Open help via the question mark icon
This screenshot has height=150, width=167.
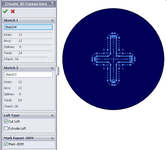coord(52,4)
